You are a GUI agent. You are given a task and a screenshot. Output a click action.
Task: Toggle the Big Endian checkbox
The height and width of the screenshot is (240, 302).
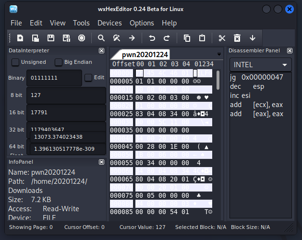(x=59, y=62)
